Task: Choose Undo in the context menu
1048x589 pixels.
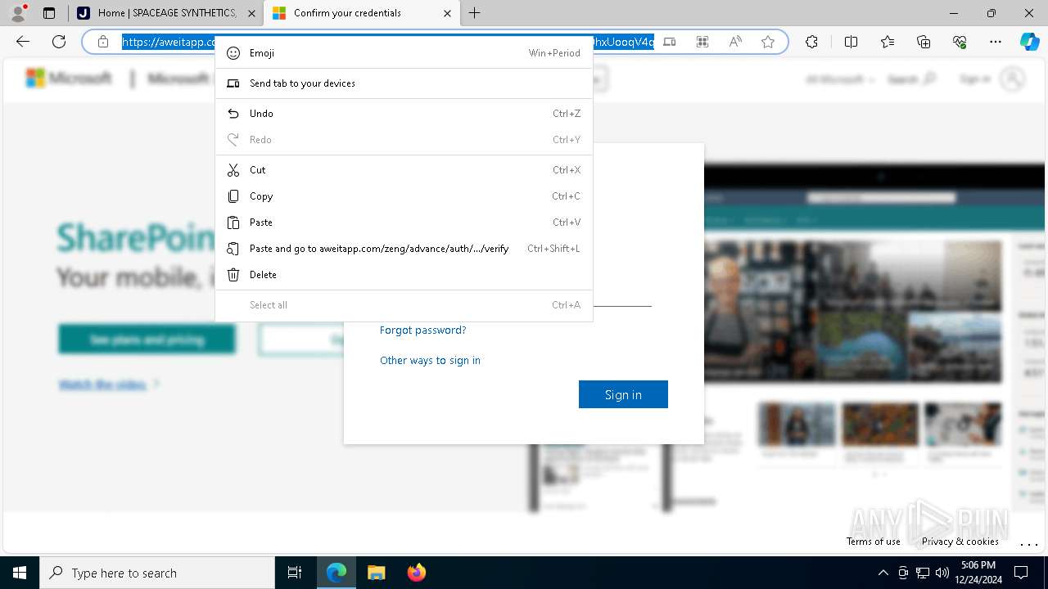Action: pyautogui.click(x=404, y=114)
